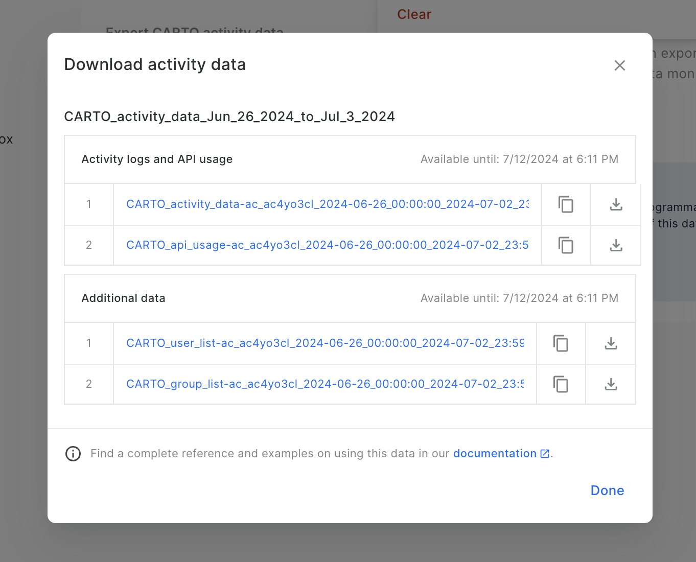Copy the CARTO_user_list file link
696x562 pixels.
pos(561,343)
